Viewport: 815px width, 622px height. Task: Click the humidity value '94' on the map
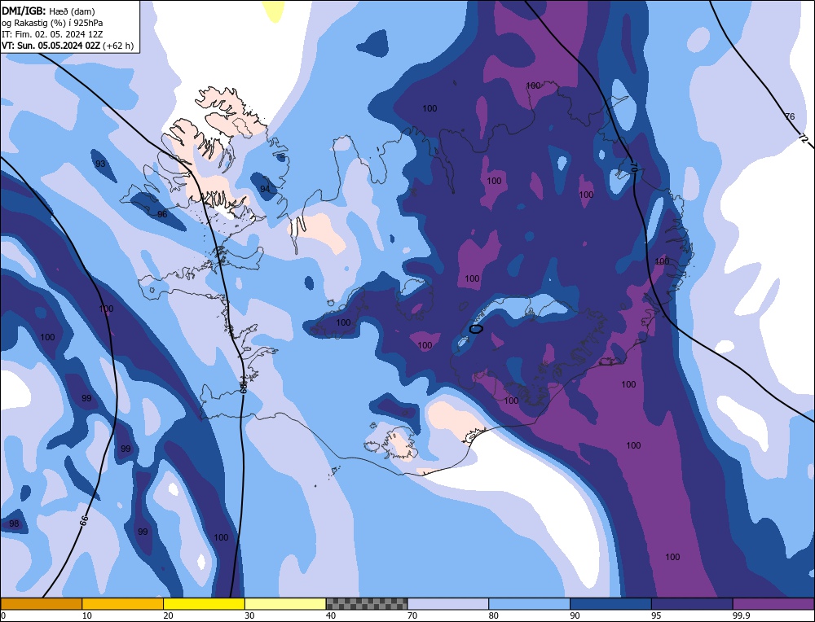(x=265, y=189)
